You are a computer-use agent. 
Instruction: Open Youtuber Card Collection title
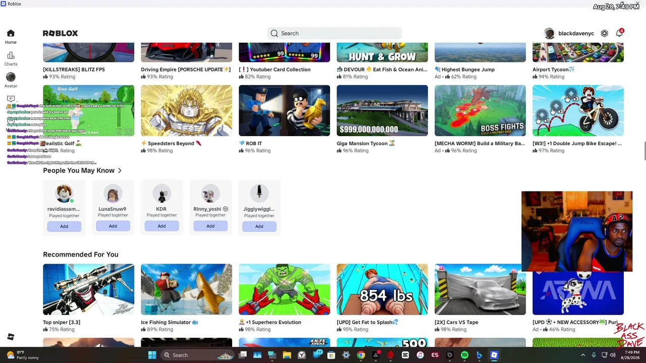click(x=275, y=70)
